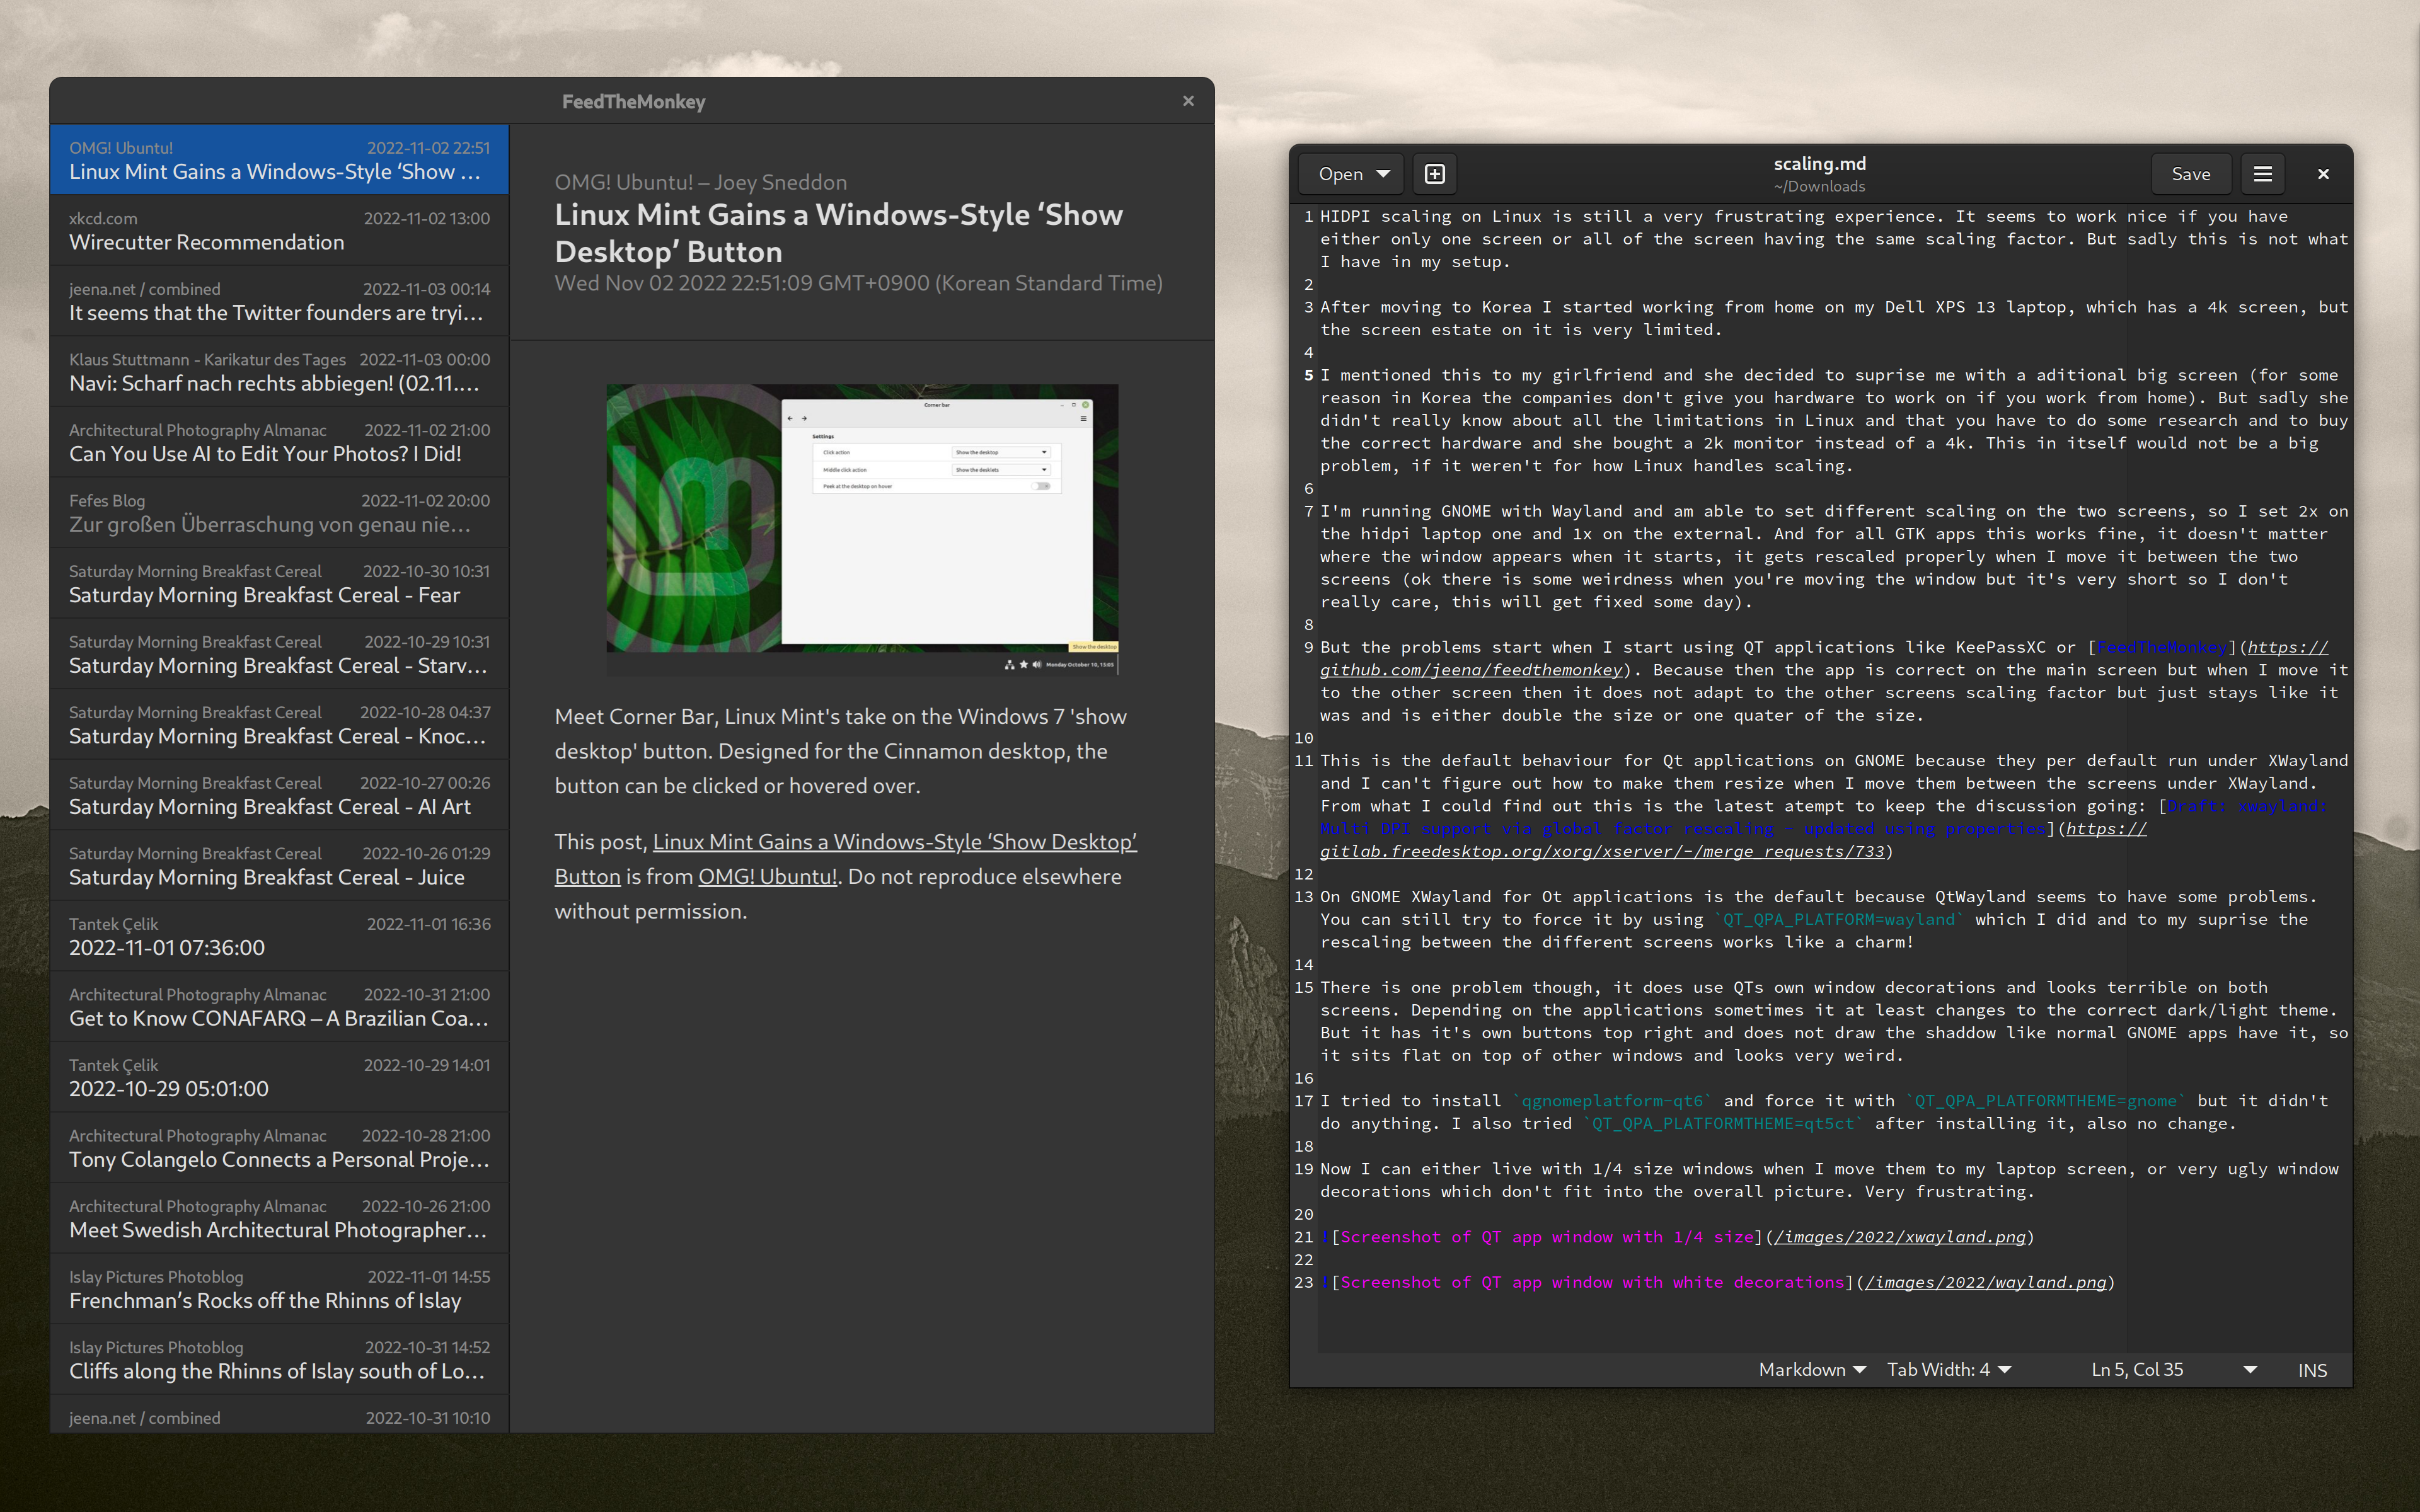Click line number 21 in gedit gutter

coord(1304,1237)
